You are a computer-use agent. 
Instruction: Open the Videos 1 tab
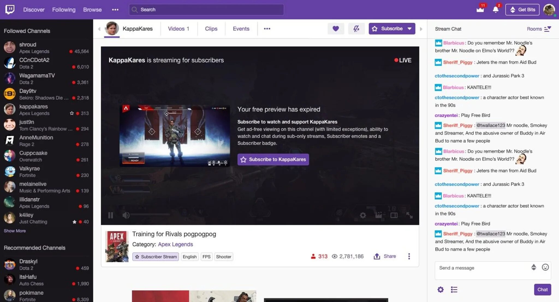[x=178, y=28]
